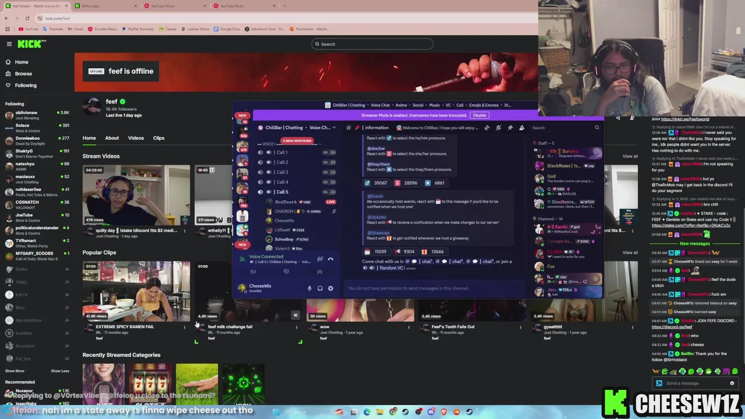Open the first stream video thumbnail
The height and width of the screenshot is (419, 745).
(x=136, y=195)
